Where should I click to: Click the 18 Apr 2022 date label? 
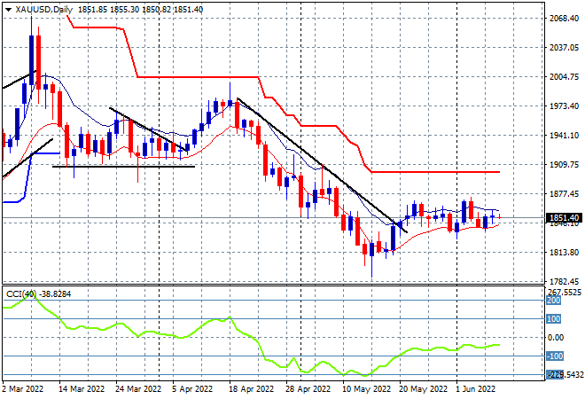[x=251, y=389]
